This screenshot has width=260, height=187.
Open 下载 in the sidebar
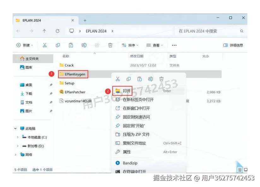pos(26,94)
